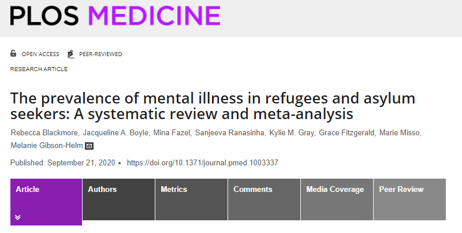Open the article DOI link
Image resolution: width=462 pixels, height=233 pixels.
[x=203, y=163]
